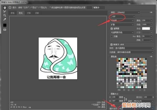Switch to the 双联 2-up tab
Viewport: 157px width, 110px height.
coord(29,13)
